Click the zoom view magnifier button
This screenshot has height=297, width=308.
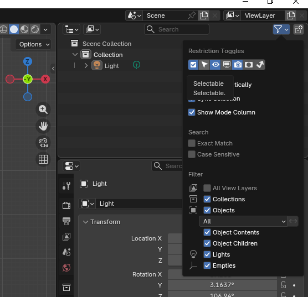point(43,110)
